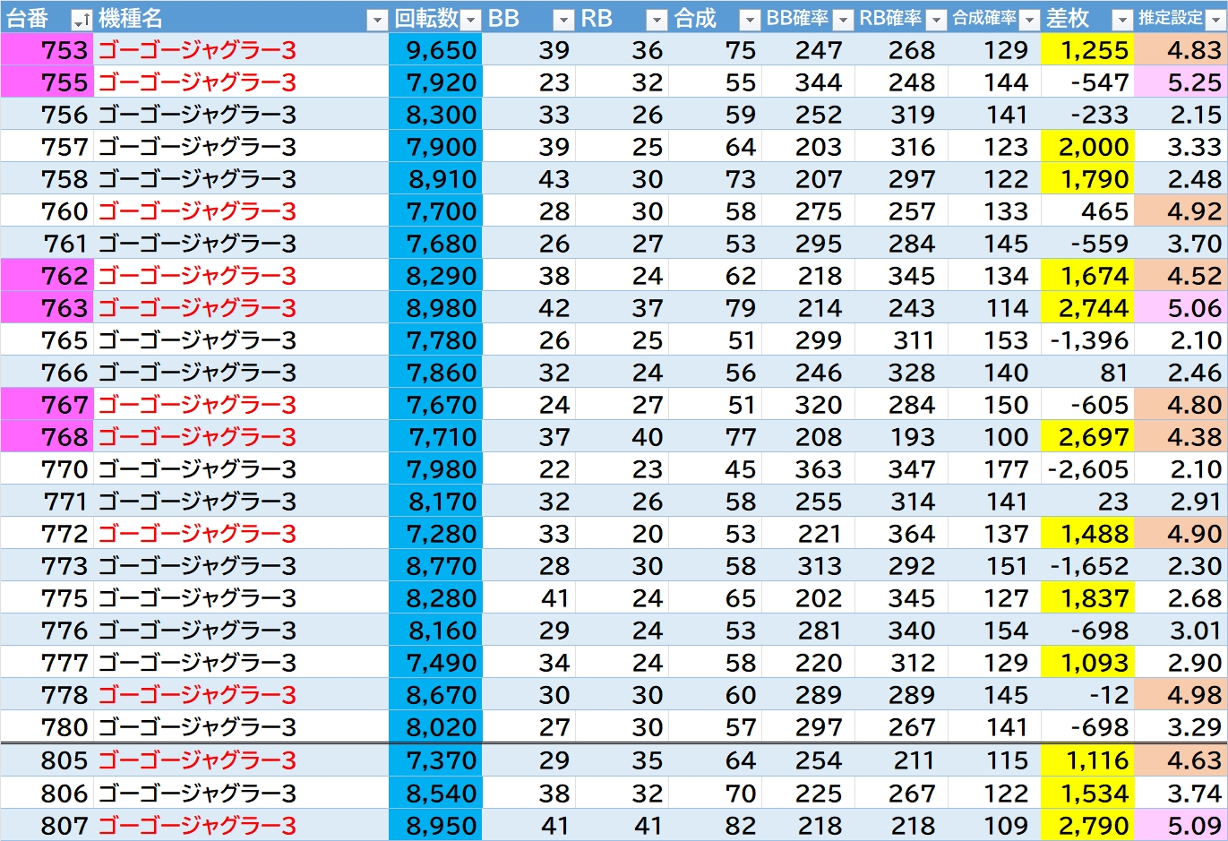This screenshot has width=1228, height=841.
Task: Select the 台番 header cell
Action: pyautogui.click(x=47, y=18)
